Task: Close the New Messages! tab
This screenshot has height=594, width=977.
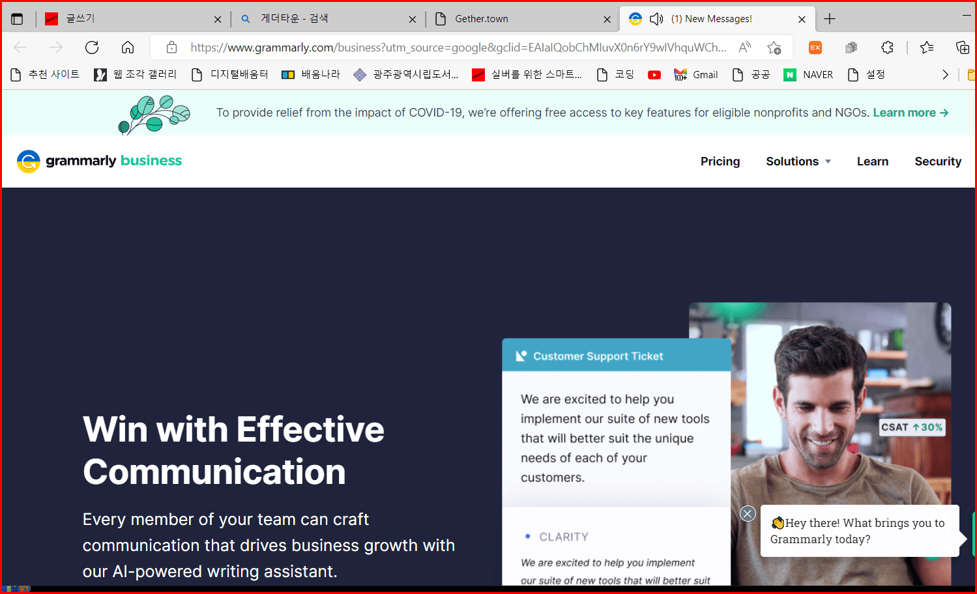Action: point(802,20)
